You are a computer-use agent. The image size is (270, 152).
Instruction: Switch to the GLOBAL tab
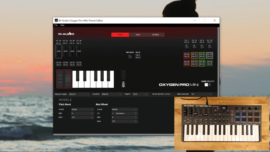(156, 35)
